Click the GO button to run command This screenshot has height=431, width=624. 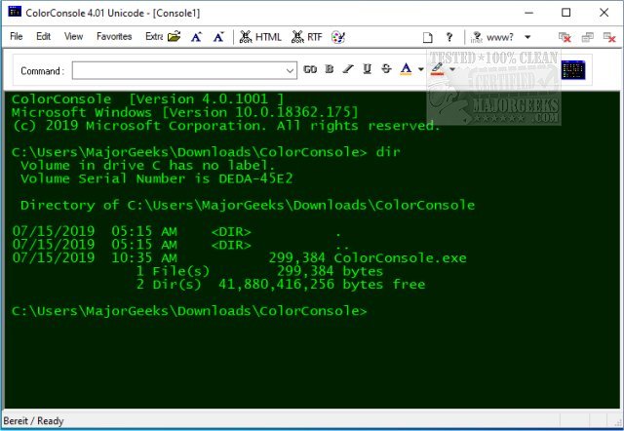pos(310,70)
